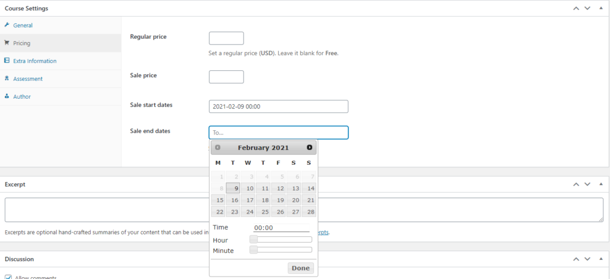Click the Hour slider handle
The width and height of the screenshot is (610, 279).
click(254, 240)
